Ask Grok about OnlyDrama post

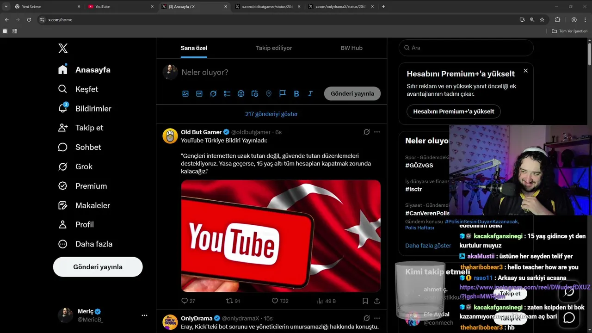point(367,318)
